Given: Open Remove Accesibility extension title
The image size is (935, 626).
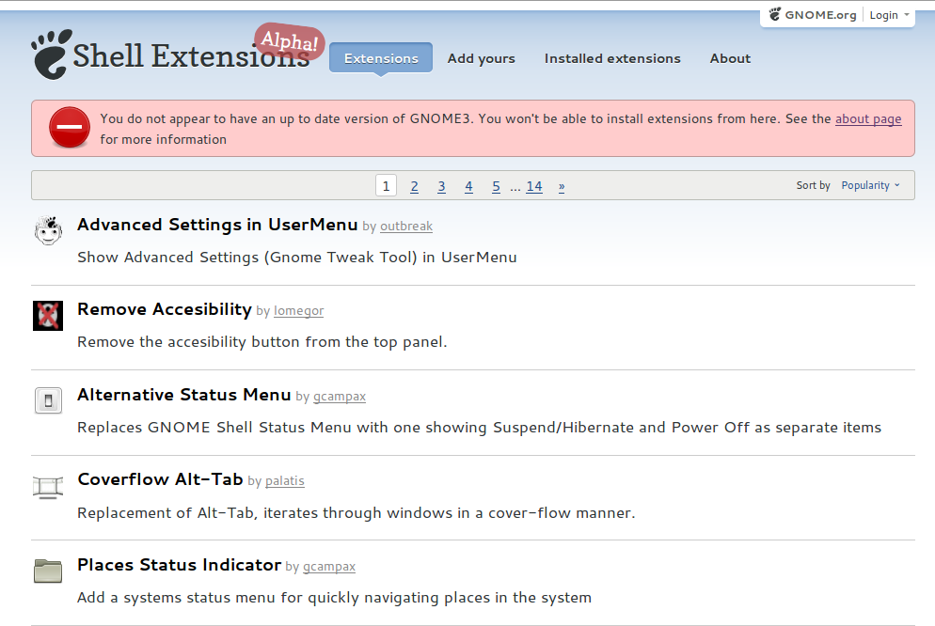Looking at the screenshot, I should tap(165, 309).
